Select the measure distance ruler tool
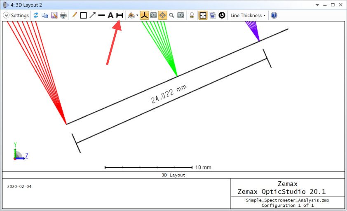Image resolution: width=347 pixels, height=211 pixels. (x=120, y=15)
